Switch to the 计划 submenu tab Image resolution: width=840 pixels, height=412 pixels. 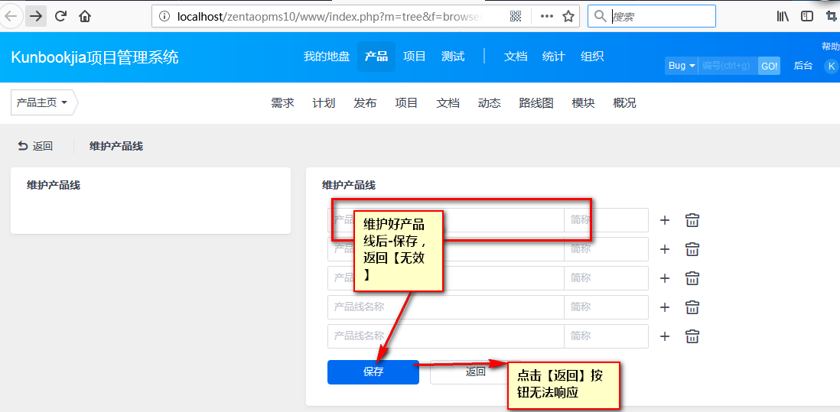(324, 102)
